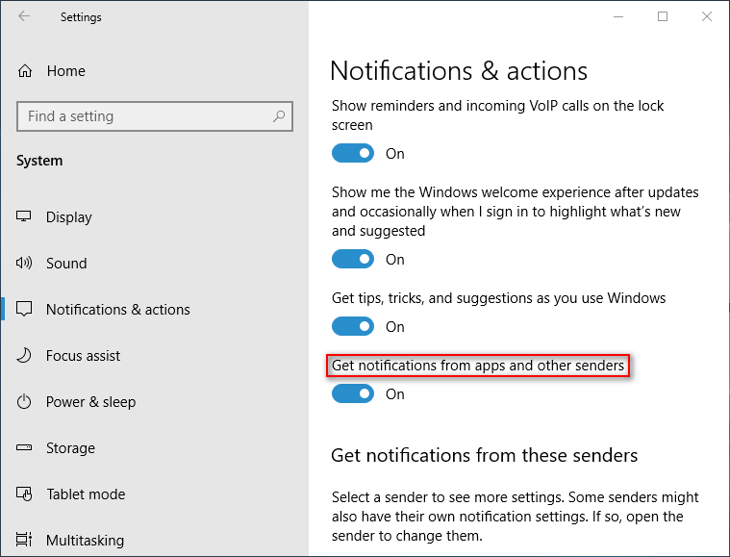Click the Focus assist moon icon
The height and width of the screenshot is (557, 730).
tap(25, 356)
